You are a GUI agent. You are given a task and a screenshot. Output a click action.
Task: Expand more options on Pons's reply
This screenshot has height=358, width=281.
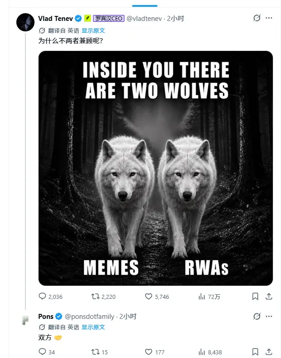pos(269,316)
